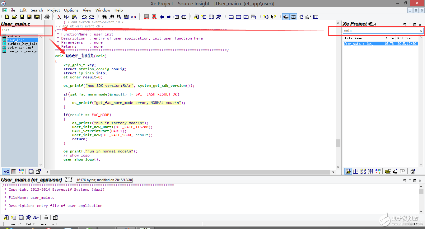The width and height of the screenshot is (425, 229).
Task: Open the project file dropdown showing 'main'
Action: (421, 31)
